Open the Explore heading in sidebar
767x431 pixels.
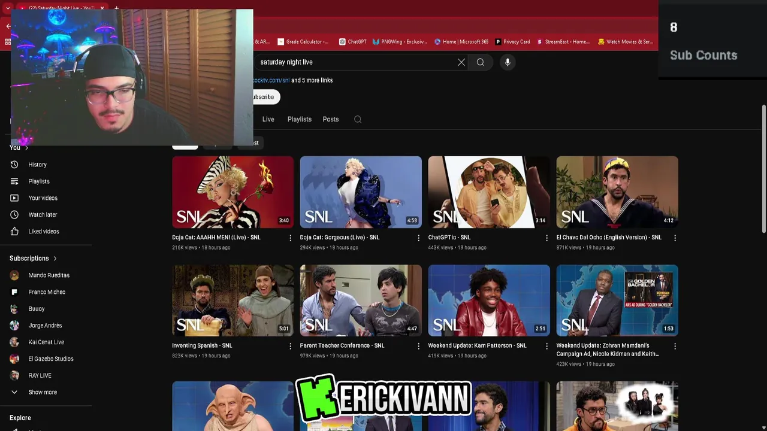(20, 418)
